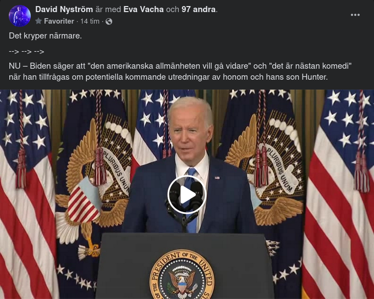Click the Favoriter label text
Image resolution: width=374 pixels, height=299 pixels.
[x=59, y=21]
